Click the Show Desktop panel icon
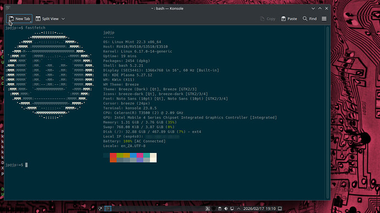 coord(280,209)
